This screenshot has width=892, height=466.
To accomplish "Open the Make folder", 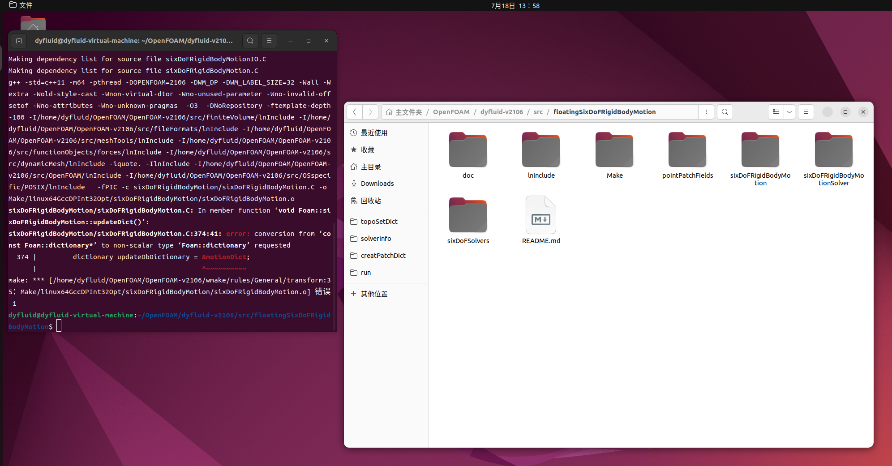I will click(614, 155).
